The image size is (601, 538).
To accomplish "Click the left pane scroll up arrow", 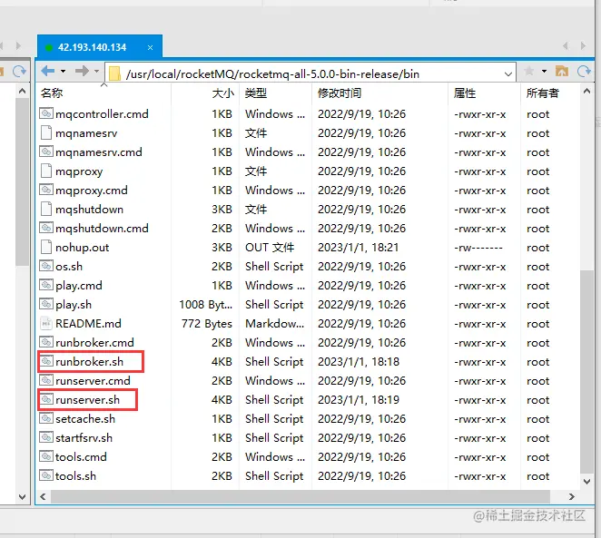I will tap(22, 91).
